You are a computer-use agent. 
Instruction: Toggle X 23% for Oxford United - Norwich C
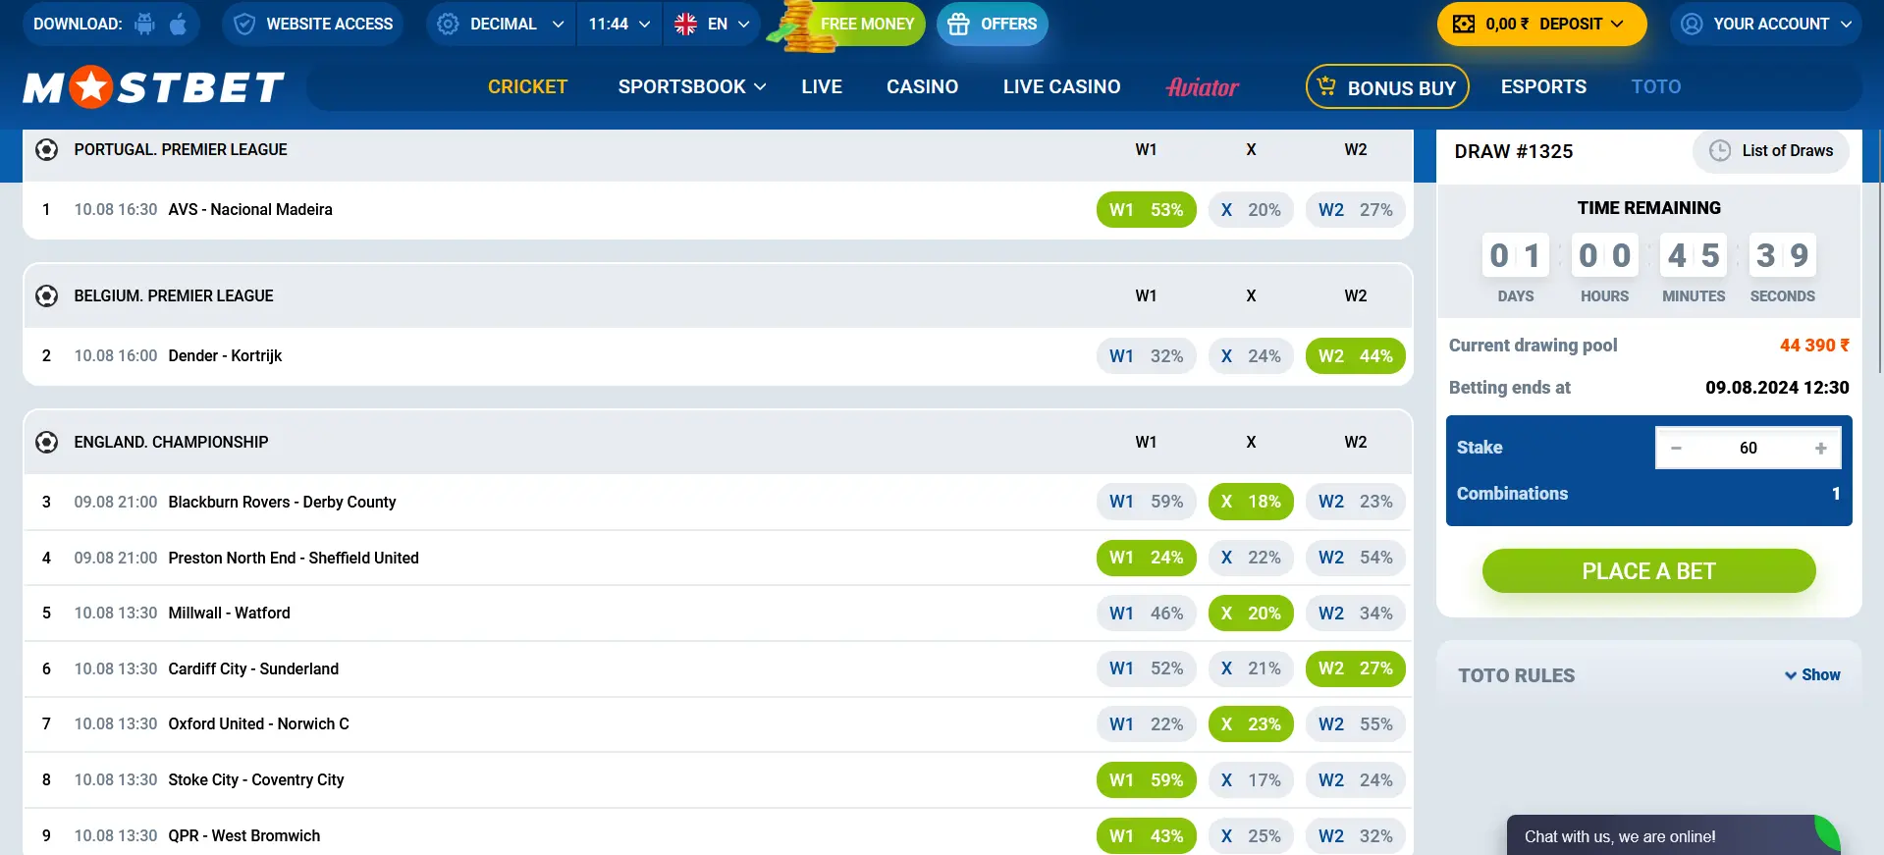tap(1251, 724)
